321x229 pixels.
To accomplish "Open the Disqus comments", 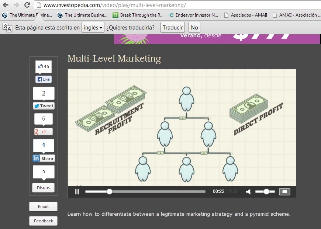I will click(44, 188).
